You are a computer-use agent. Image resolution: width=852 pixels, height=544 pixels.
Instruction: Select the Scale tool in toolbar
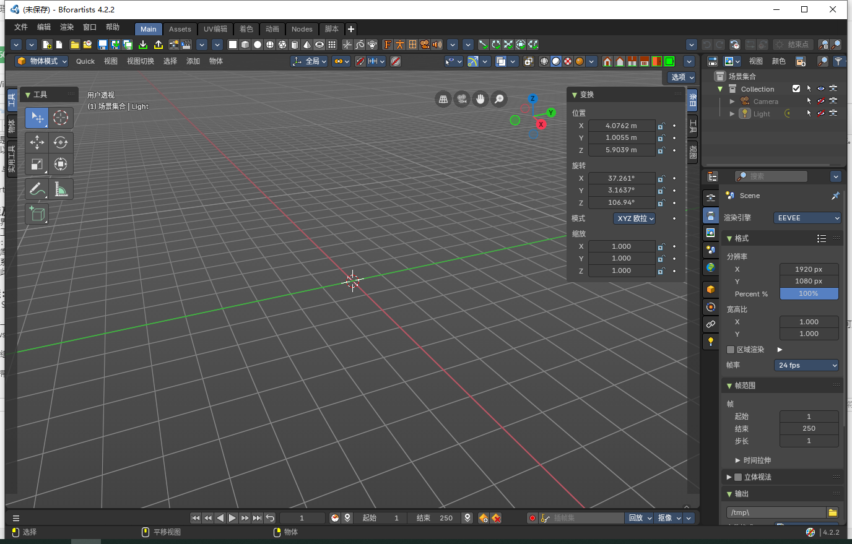pyautogui.click(x=37, y=164)
